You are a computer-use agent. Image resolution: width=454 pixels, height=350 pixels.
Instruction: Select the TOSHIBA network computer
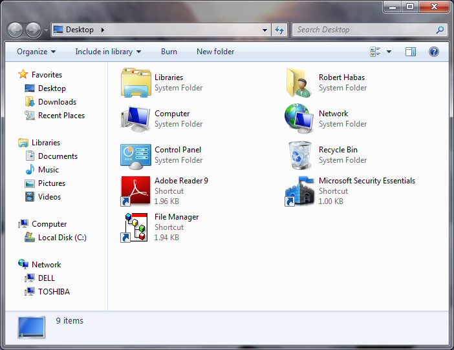(x=54, y=292)
